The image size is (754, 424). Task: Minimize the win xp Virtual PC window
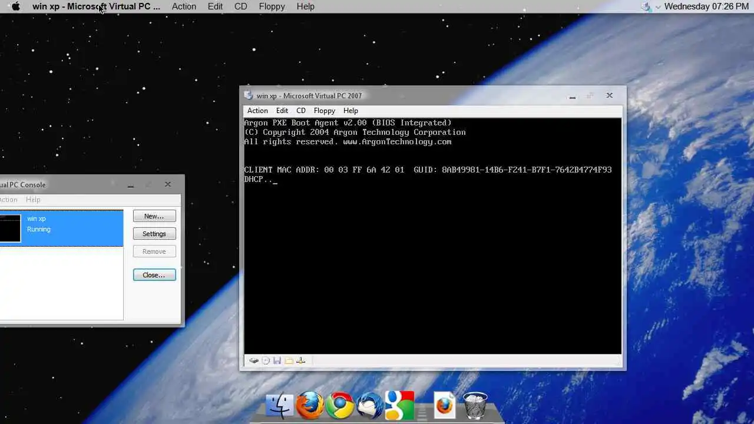pos(572,96)
